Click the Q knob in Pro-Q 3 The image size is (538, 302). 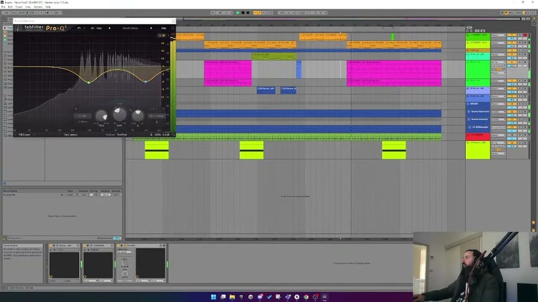coord(138,116)
